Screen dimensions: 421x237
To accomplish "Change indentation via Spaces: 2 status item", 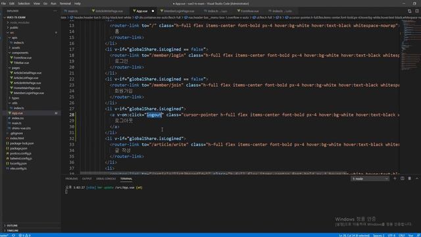I will (379, 236).
